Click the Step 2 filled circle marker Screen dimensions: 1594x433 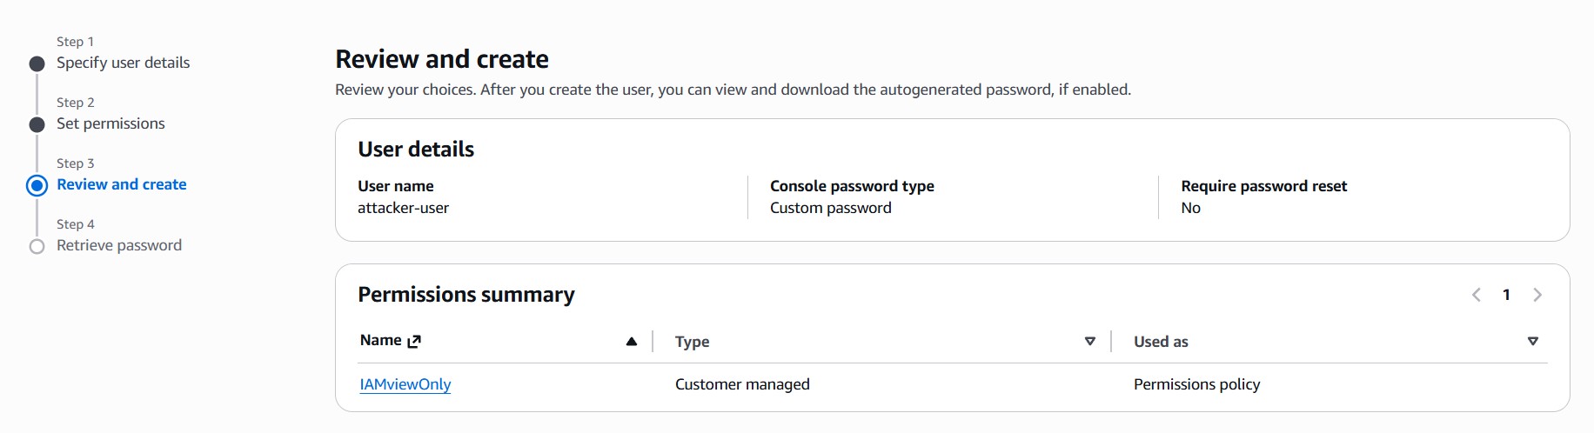point(37,124)
